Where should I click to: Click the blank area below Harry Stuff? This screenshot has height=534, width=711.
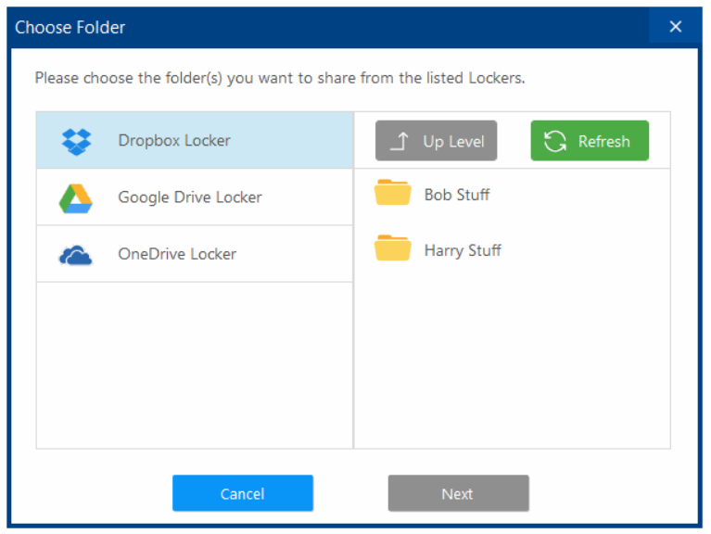[512, 362]
